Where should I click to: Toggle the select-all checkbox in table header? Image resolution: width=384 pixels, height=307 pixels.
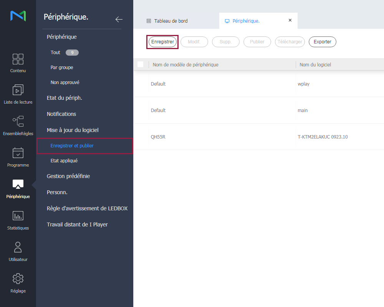[x=141, y=64]
